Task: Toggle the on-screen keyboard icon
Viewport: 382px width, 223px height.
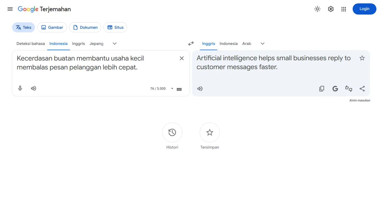Action: (x=179, y=89)
